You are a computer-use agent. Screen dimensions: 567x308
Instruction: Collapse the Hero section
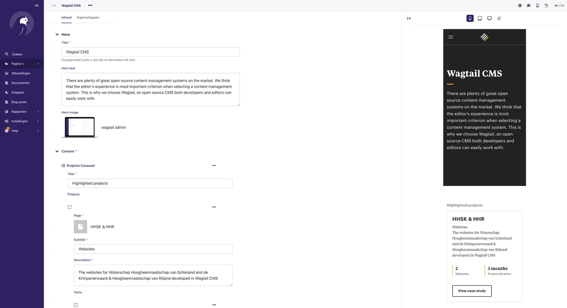click(x=57, y=34)
